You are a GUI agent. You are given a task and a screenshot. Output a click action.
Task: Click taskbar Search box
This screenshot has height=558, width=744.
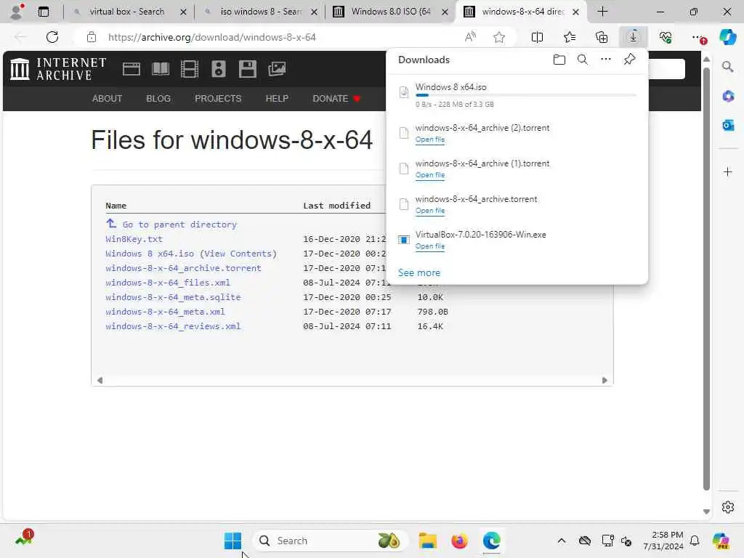(x=331, y=541)
